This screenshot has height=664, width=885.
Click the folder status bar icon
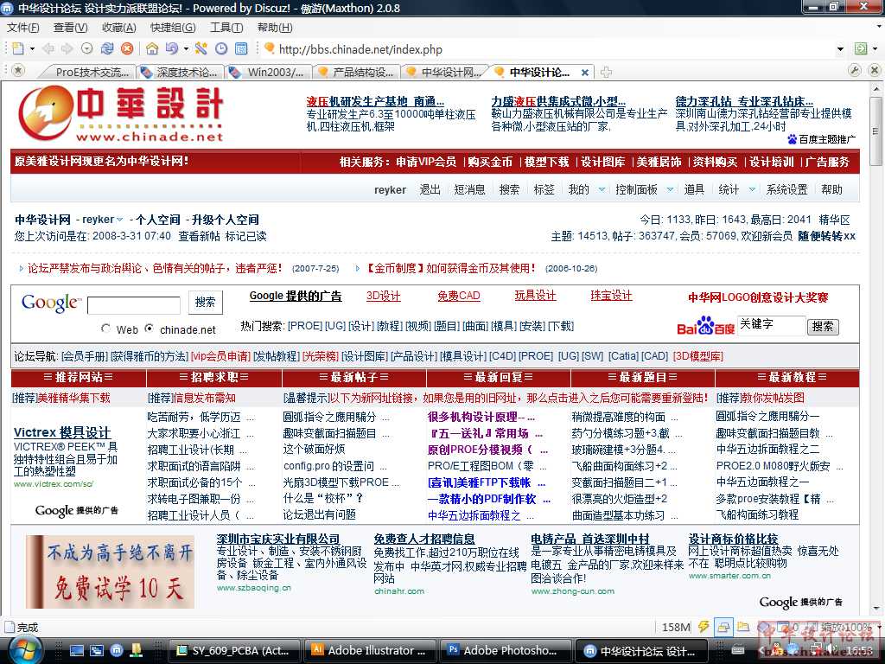(x=743, y=626)
